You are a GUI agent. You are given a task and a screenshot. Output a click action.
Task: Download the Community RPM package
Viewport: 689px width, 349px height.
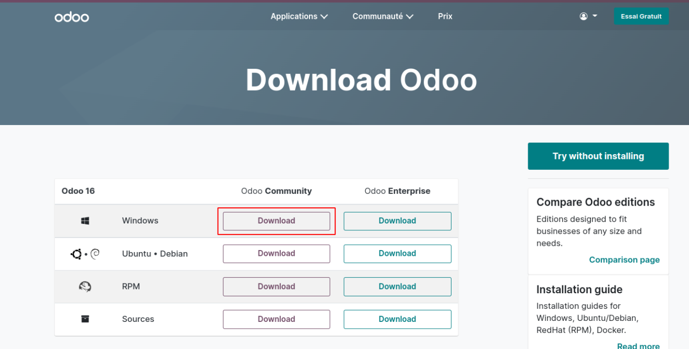[x=276, y=286]
